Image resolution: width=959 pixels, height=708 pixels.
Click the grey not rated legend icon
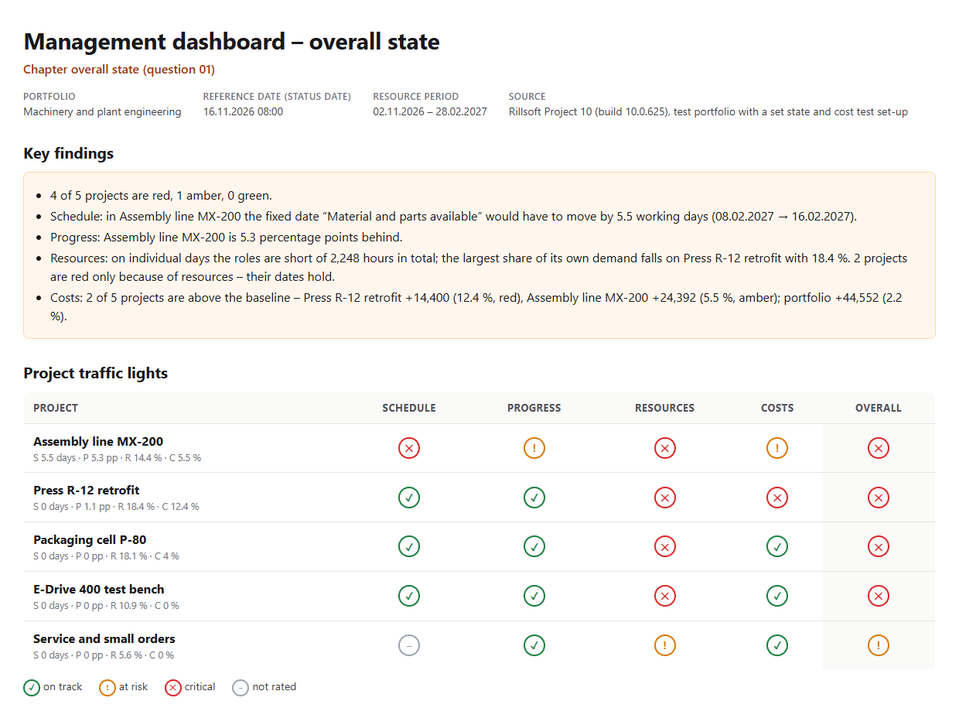[x=241, y=687]
